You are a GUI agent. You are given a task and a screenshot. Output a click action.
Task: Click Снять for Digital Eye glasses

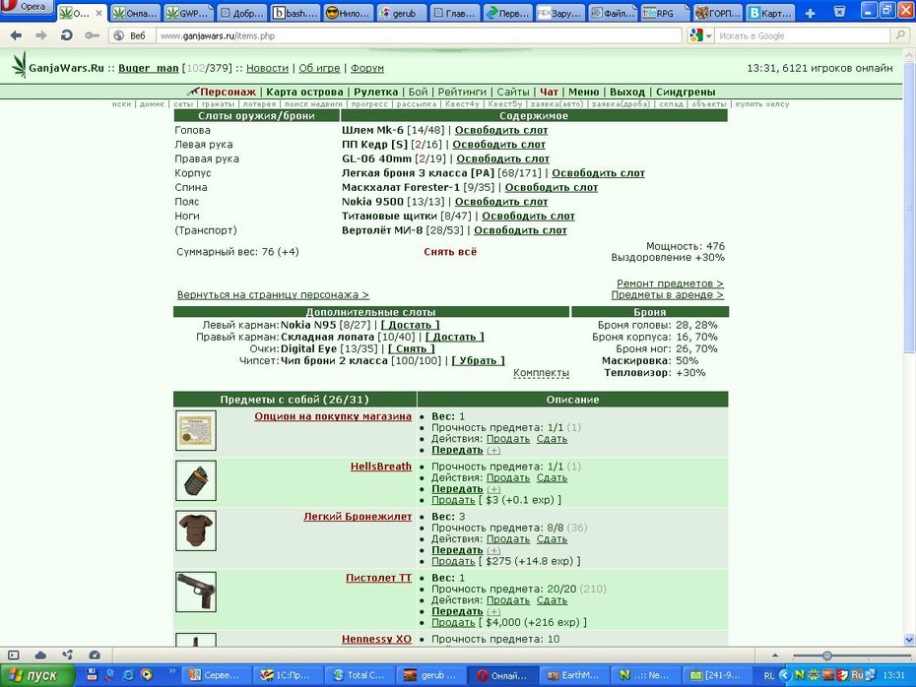(x=412, y=348)
